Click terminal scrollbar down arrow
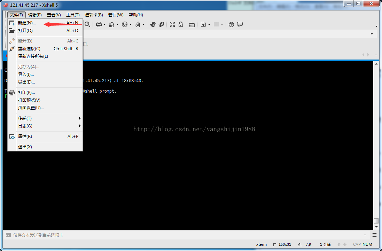 click(x=376, y=227)
